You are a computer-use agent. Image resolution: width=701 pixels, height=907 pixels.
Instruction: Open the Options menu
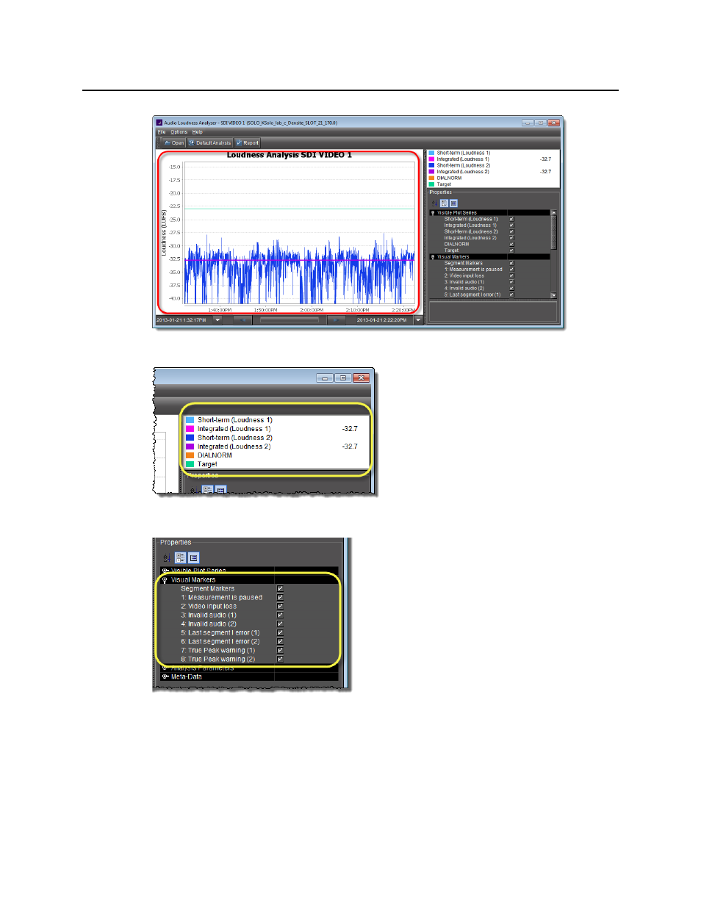(179, 132)
